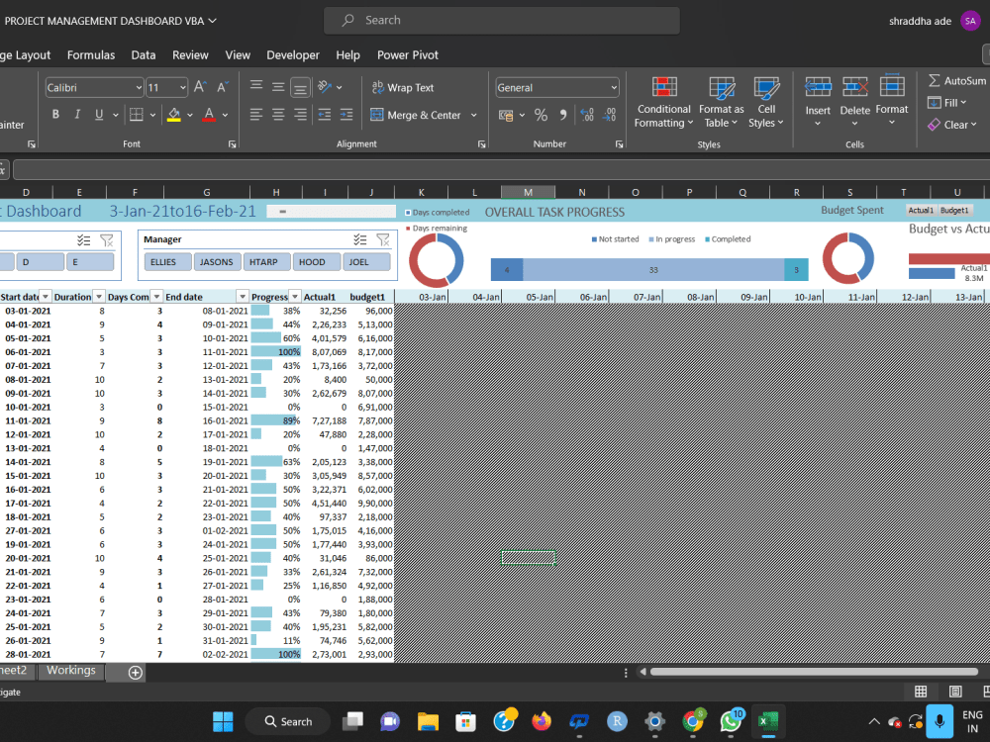990x742 pixels.
Task: Open the Developer tab
Action: 293,54
